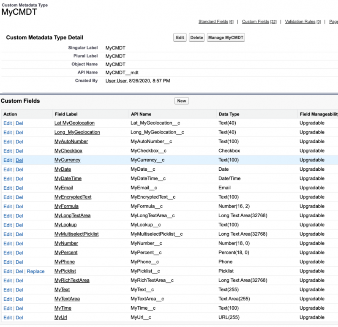Select the Data Type column header
The width and height of the screenshot is (338, 327).
click(x=229, y=114)
